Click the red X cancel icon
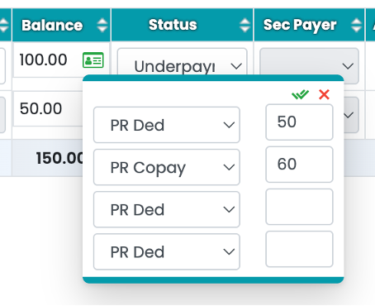Image resolution: width=375 pixels, height=306 pixels. tap(324, 94)
